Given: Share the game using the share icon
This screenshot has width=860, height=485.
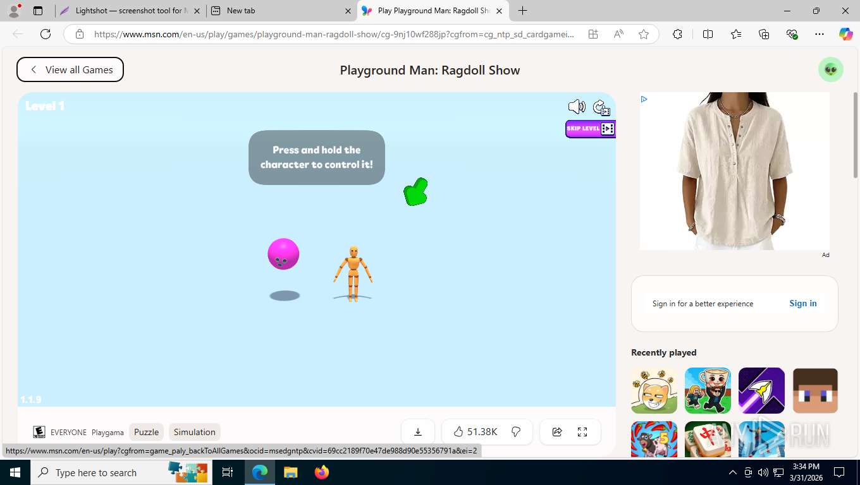Looking at the screenshot, I should [x=557, y=432].
